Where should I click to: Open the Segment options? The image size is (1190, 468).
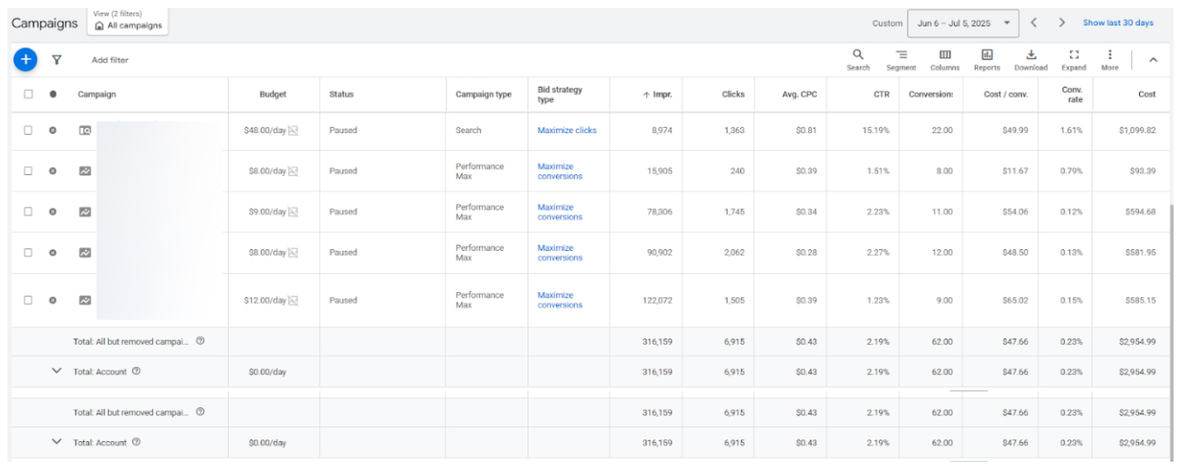click(901, 60)
